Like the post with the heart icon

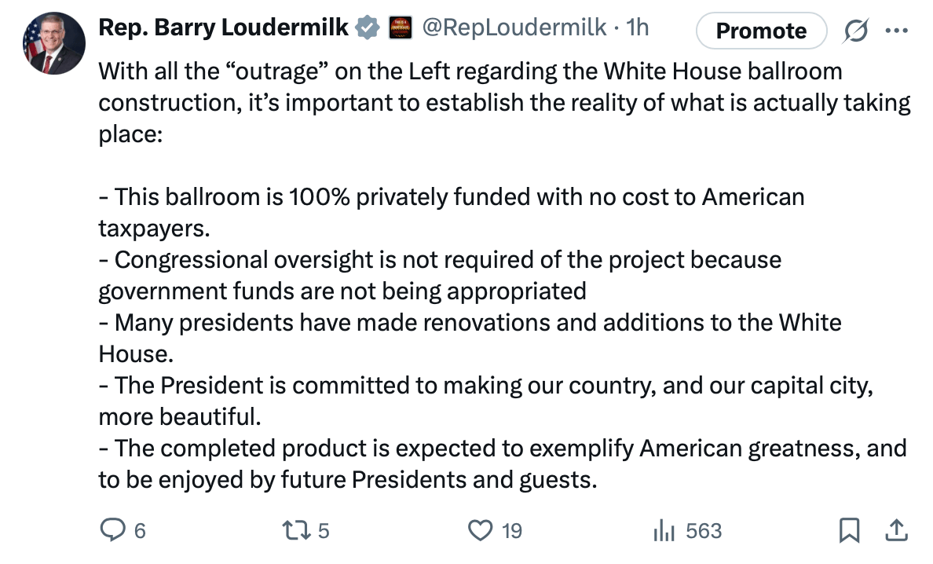pos(479,531)
